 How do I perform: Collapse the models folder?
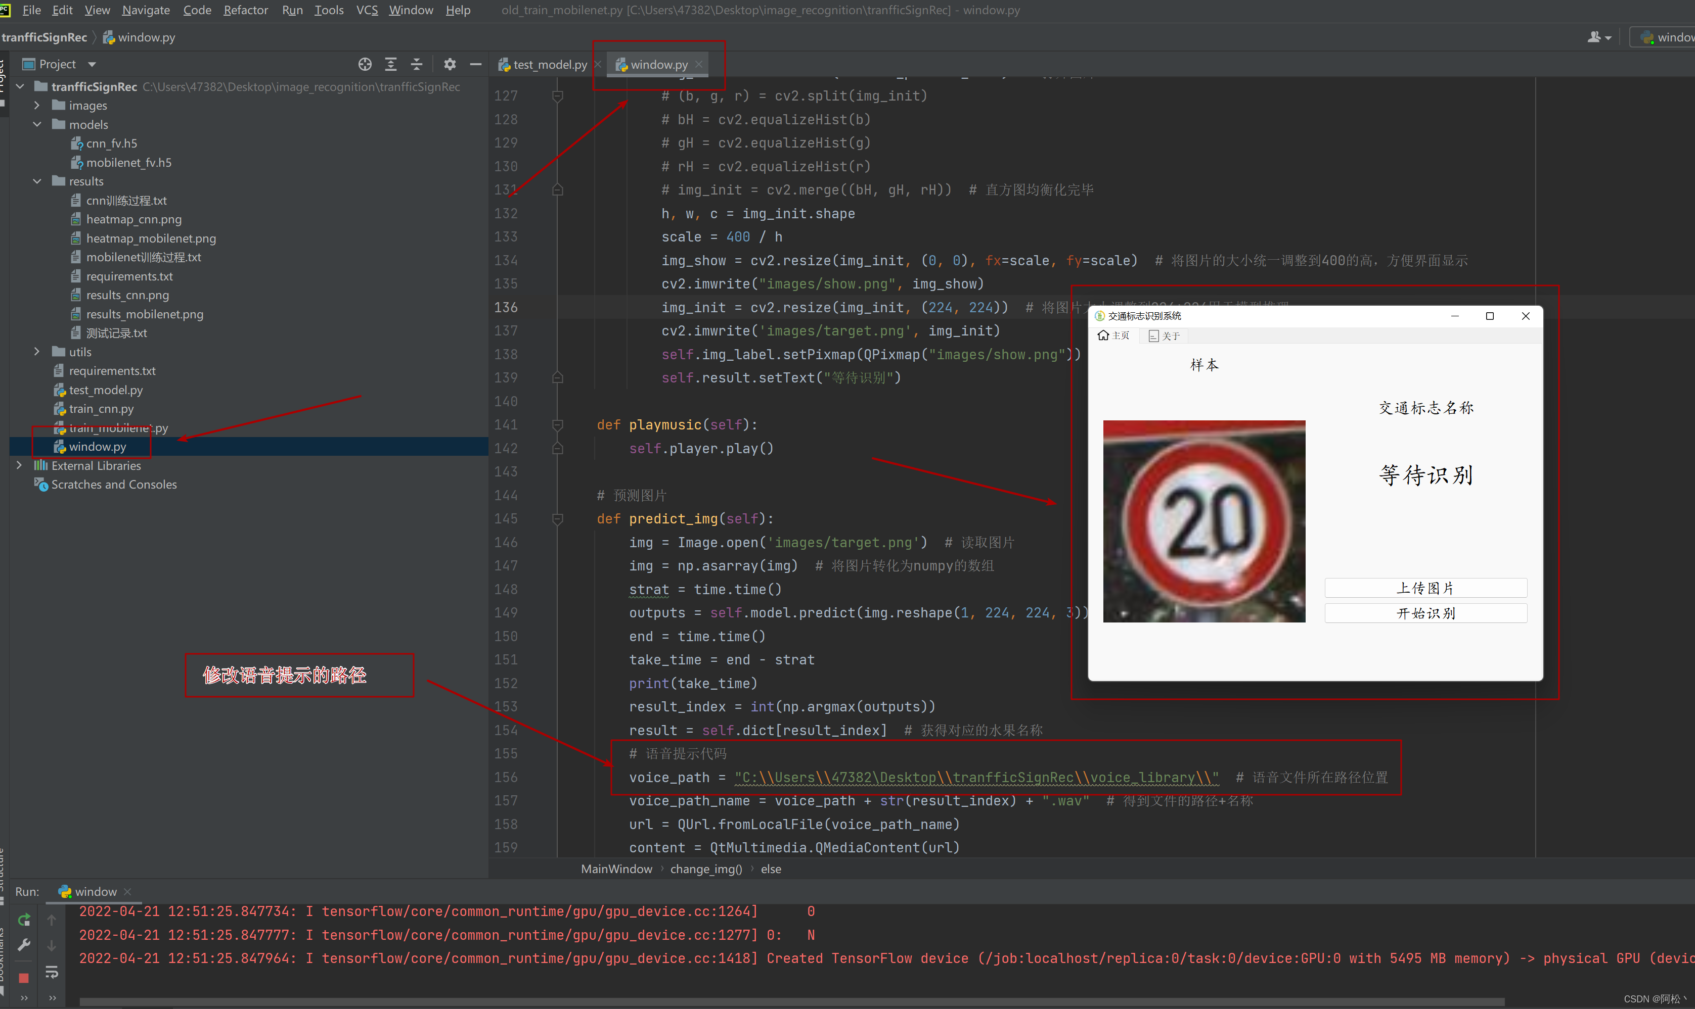tap(37, 124)
